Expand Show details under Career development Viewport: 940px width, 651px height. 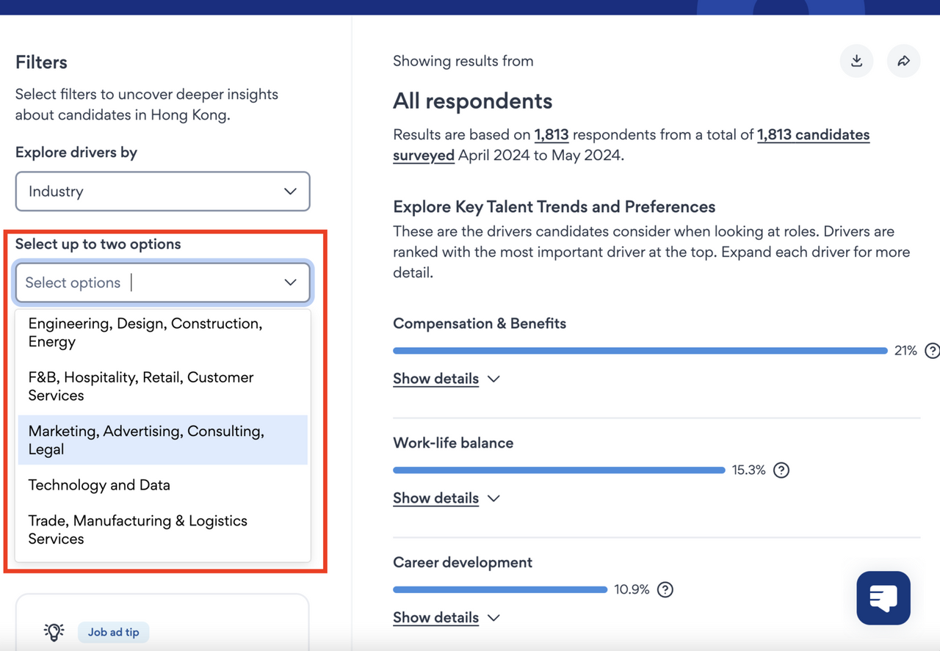point(446,618)
